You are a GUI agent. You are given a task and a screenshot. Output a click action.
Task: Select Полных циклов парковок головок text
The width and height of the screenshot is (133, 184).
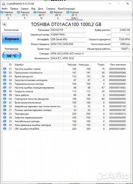(x=33, y=110)
